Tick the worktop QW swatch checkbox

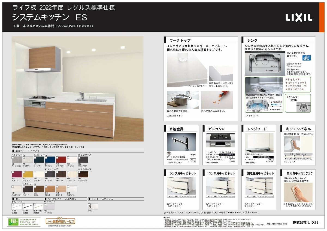(x=46, y=205)
